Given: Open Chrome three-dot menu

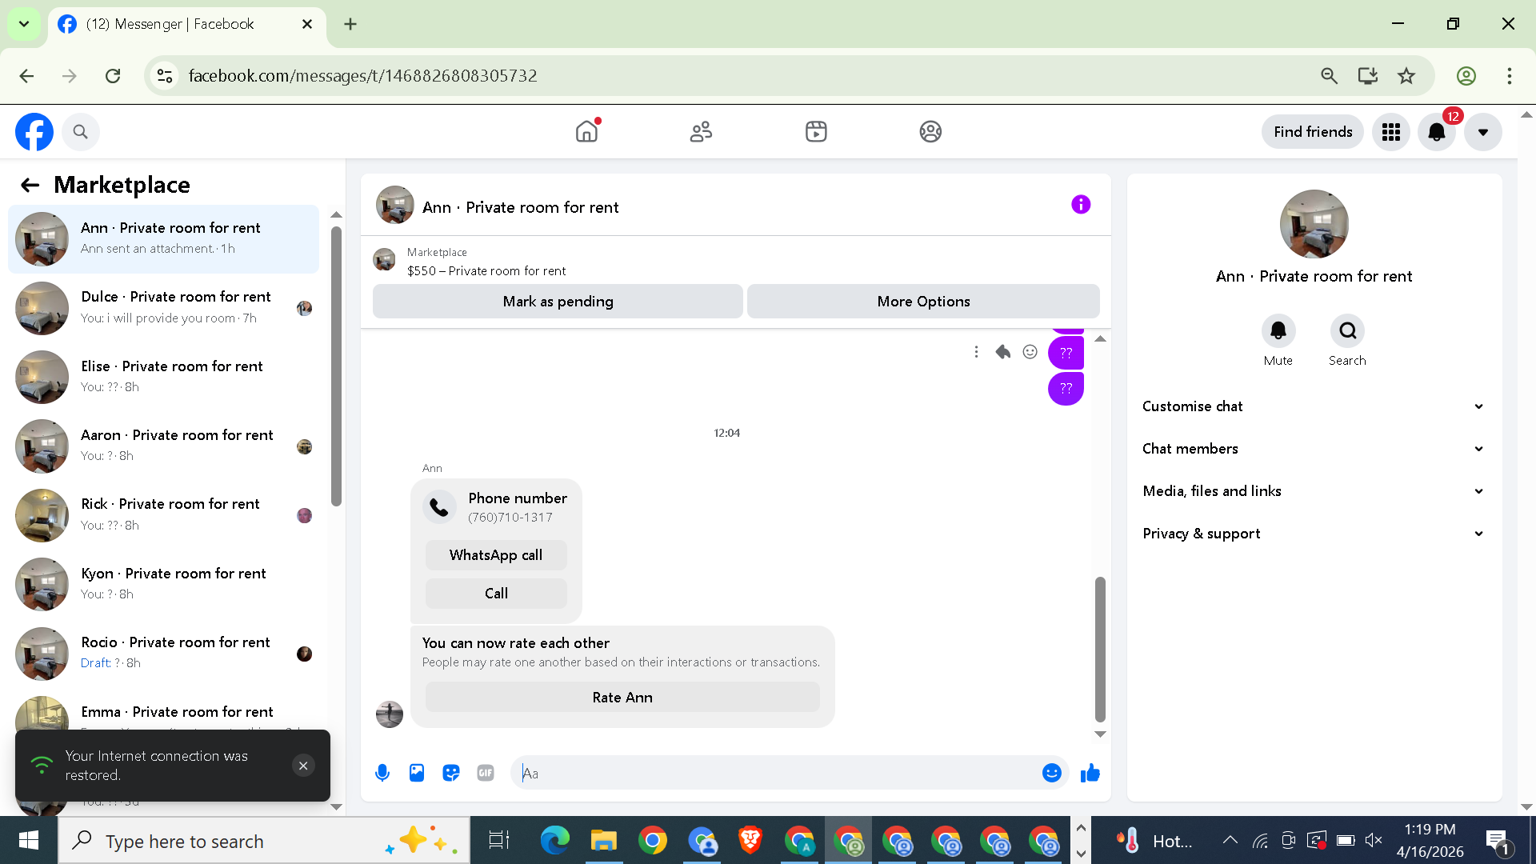Looking at the screenshot, I should click(x=1510, y=76).
